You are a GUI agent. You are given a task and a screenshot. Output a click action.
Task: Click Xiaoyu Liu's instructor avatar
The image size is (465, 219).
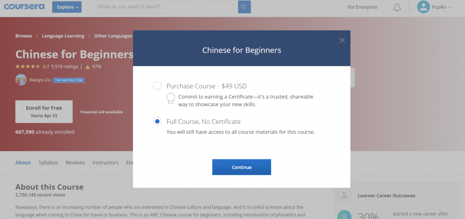pyautogui.click(x=21, y=80)
